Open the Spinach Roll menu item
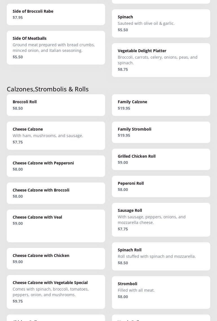 click(x=161, y=256)
